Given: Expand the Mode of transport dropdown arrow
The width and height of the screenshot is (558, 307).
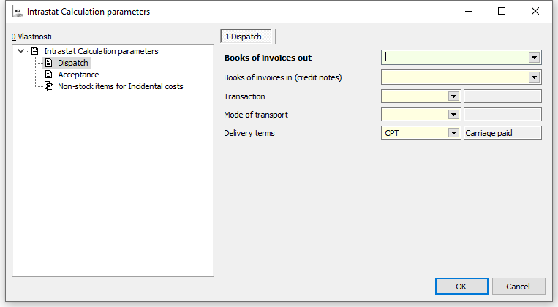Looking at the screenshot, I should coord(453,114).
